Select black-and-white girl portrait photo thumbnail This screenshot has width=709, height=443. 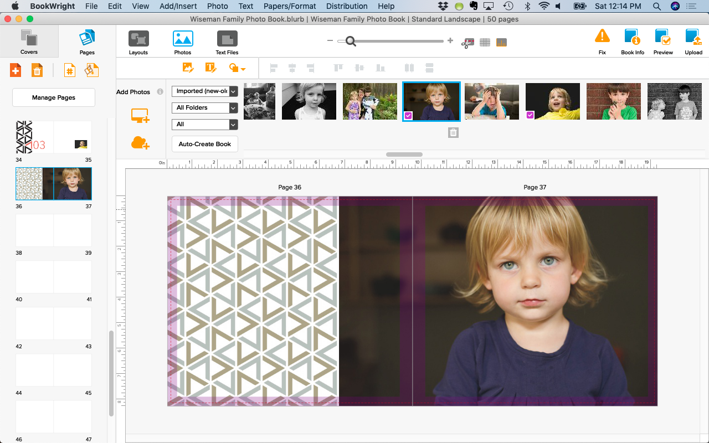(309, 101)
